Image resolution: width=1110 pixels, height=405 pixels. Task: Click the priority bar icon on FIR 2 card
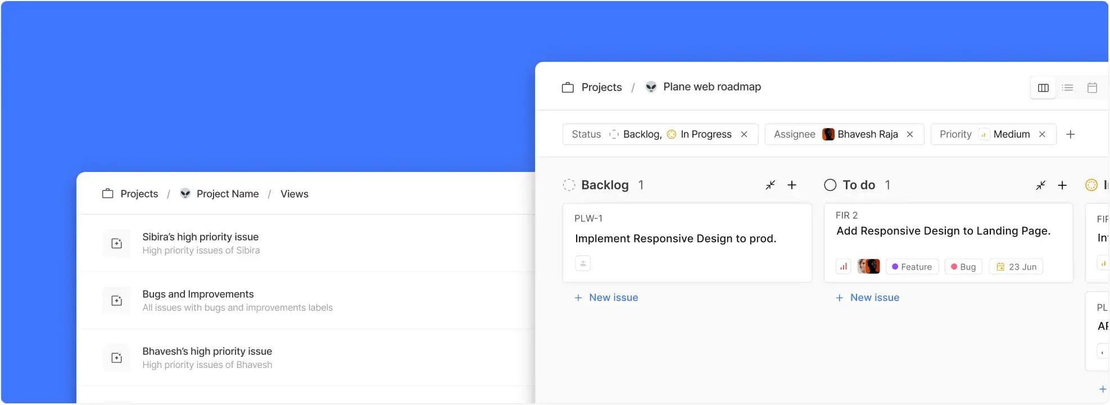click(x=844, y=267)
